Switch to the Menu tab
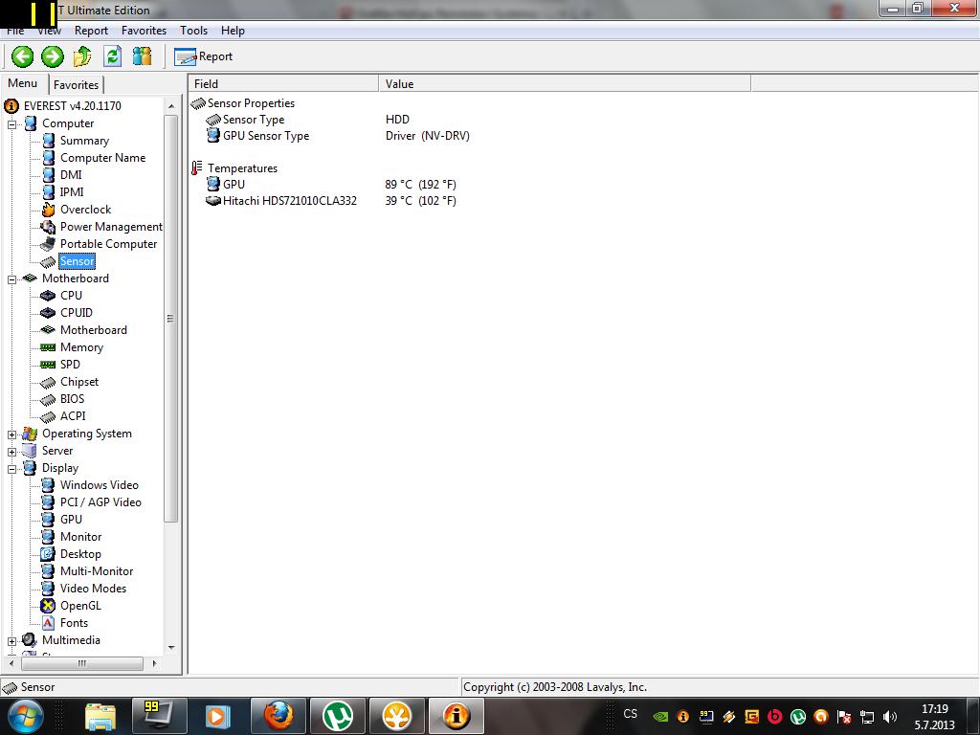The width and height of the screenshot is (980, 735). pos(23,83)
